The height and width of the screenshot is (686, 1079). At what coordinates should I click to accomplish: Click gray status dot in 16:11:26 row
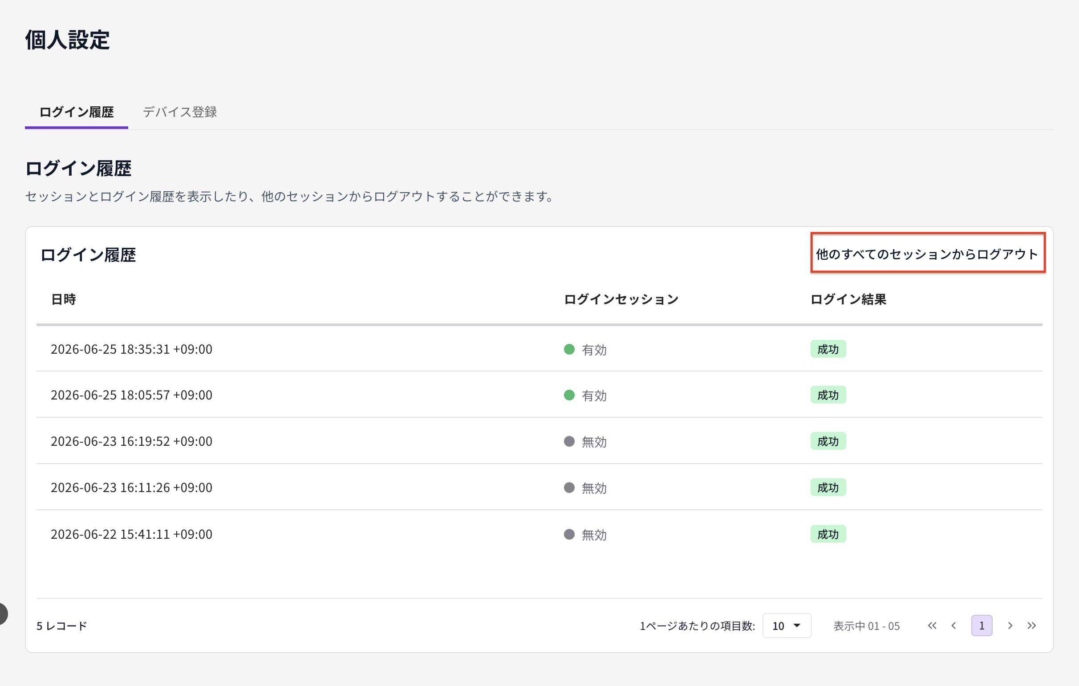[x=569, y=488]
